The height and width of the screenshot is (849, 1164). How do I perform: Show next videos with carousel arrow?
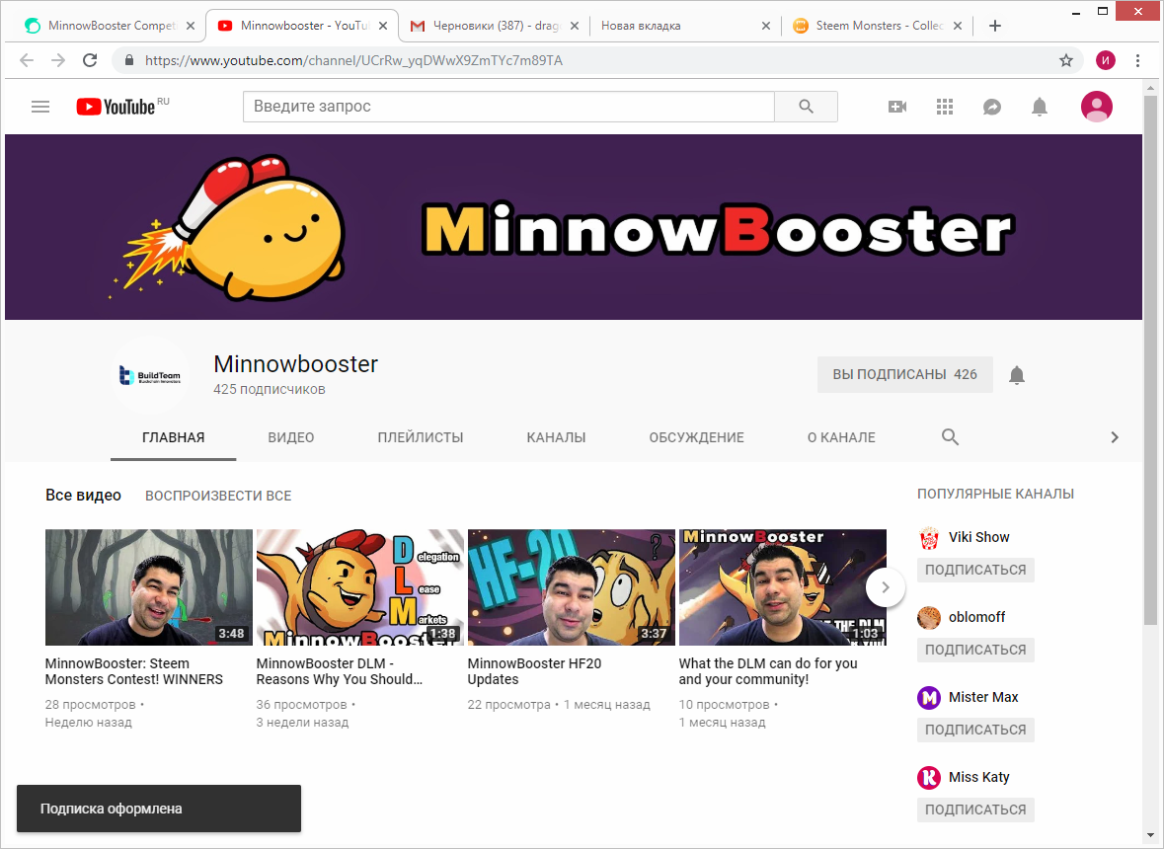(x=885, y=587)
